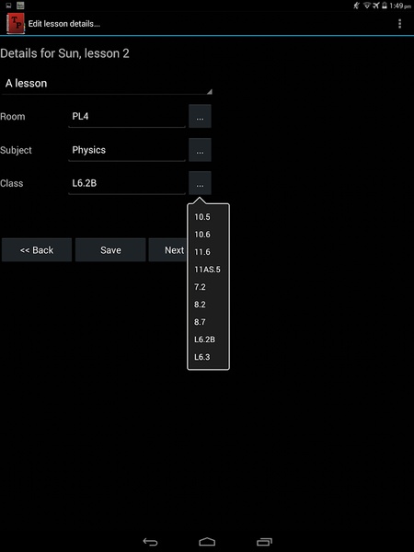The height and width of the screenshot is (552, 414).
Task: Choose class 11.6 from the list
Action: coord(208,252)
